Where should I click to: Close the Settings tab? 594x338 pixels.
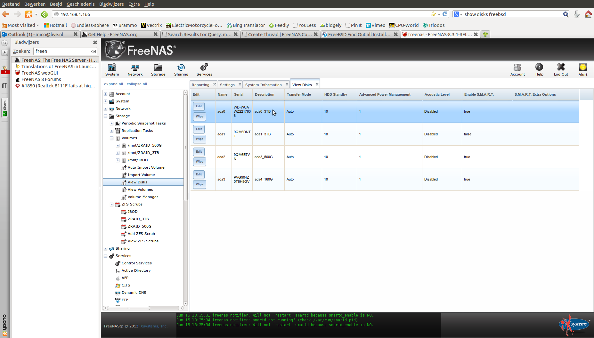[x=240, y=84]
